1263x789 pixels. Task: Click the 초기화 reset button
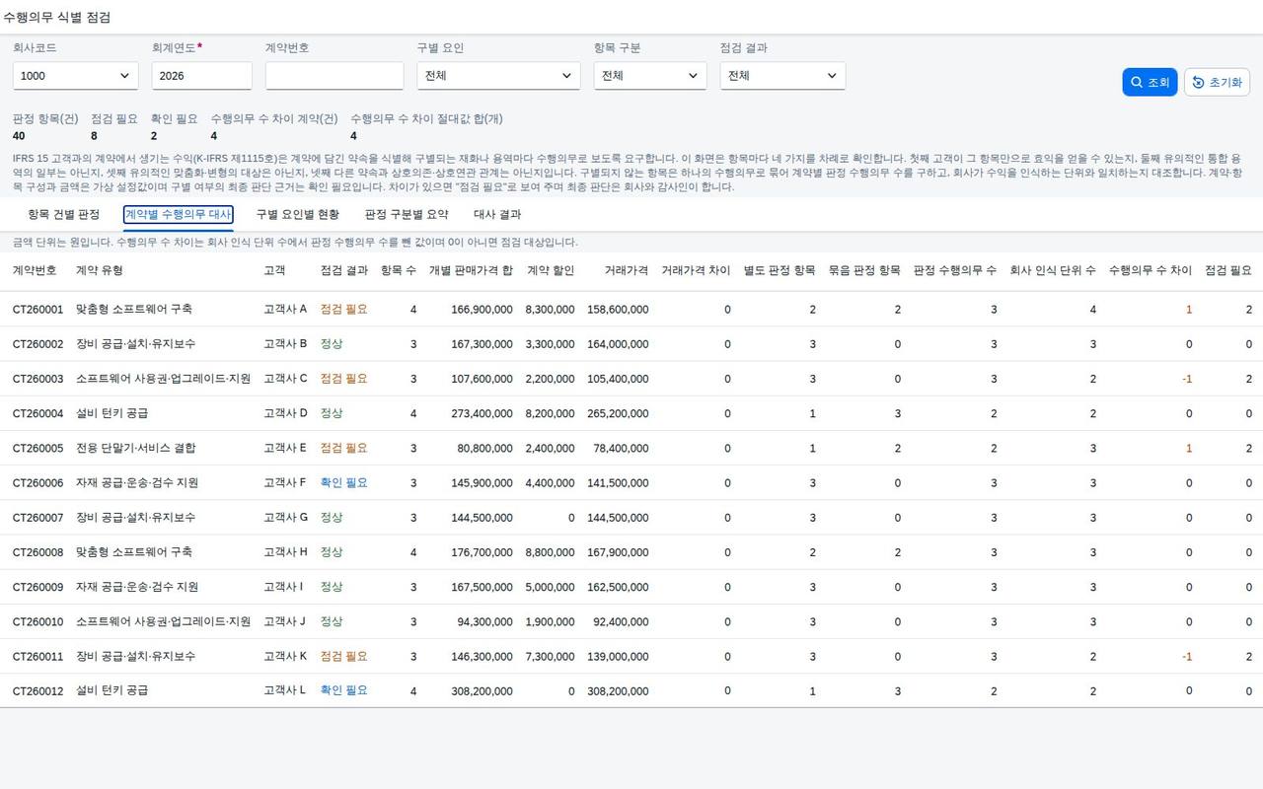pyautogui.click(x=1217, y=82)
